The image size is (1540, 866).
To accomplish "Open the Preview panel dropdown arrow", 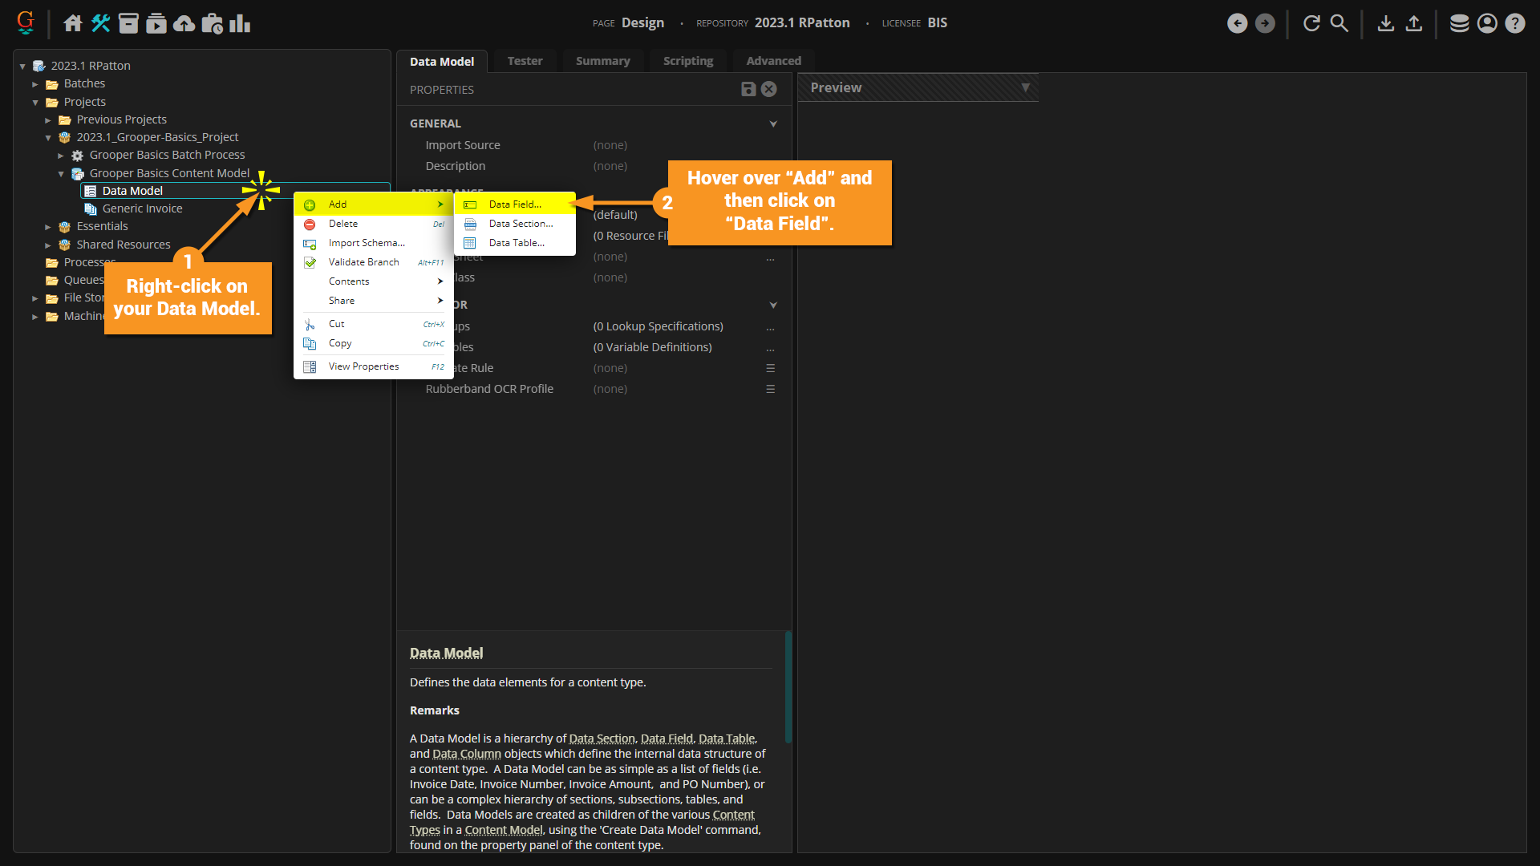I will coord(1025,87).
